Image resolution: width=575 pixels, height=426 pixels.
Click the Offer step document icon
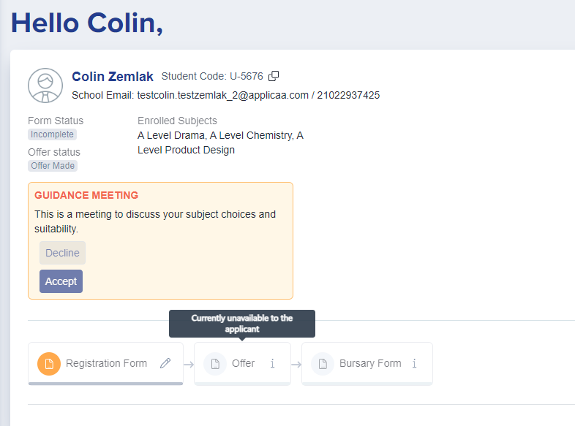[x=215, y=364]
